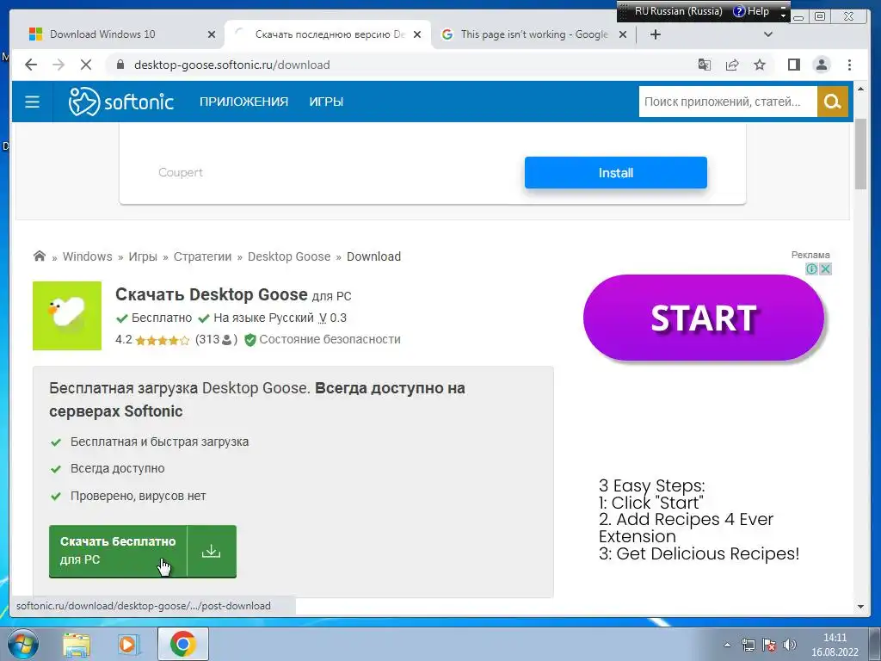Click the Состояние безопасности link
This screenshot has height=661, width=881.
330,339
